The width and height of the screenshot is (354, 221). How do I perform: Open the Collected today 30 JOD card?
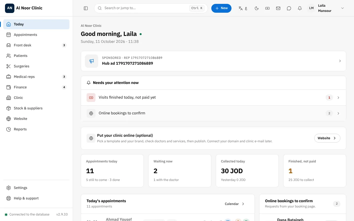pos(247,171)
